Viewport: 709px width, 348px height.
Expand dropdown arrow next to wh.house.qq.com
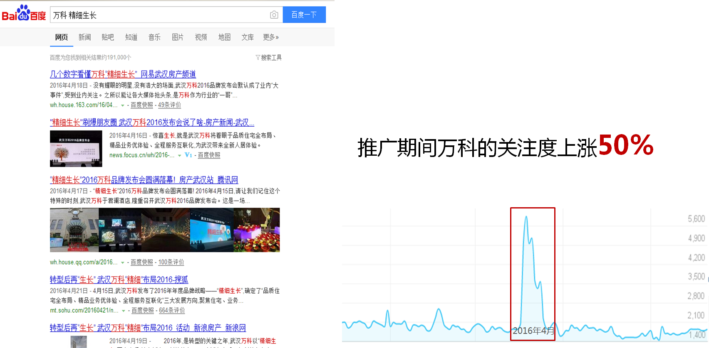pos(123,262)
